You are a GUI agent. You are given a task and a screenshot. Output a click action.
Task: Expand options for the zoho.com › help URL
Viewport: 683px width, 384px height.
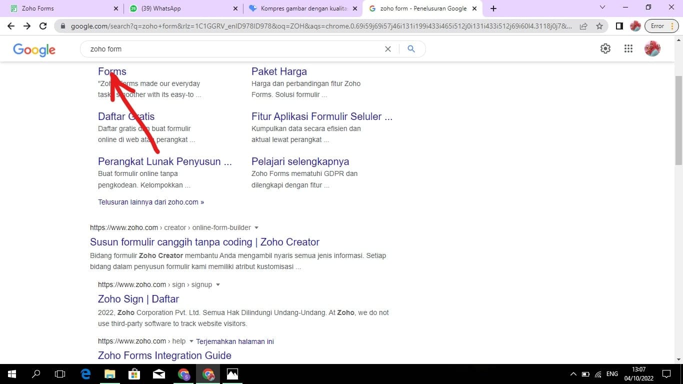(191, 341)
